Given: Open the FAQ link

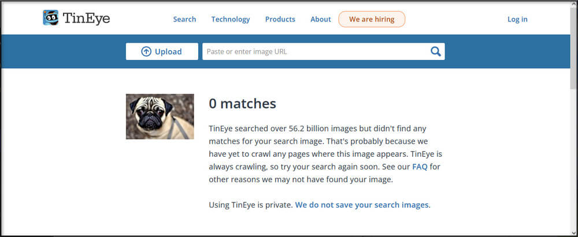Looking at the screenshot, I should pyautogui.click(x=420, y=167).
